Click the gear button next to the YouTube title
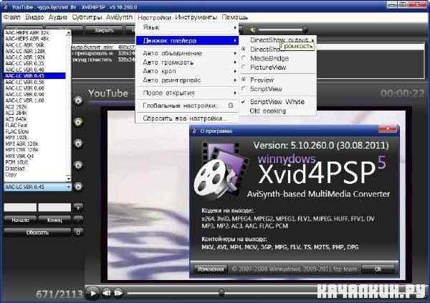Viewport: 430px width, 303px height. click(x=78, y=101)
